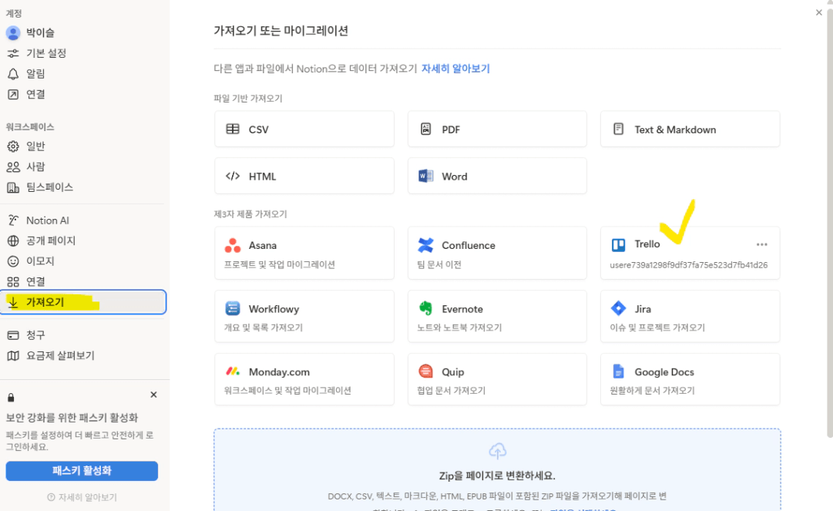Screen dimensions: 833x511
Task: Click the Quip logo icon
Action: coord(425,371)
